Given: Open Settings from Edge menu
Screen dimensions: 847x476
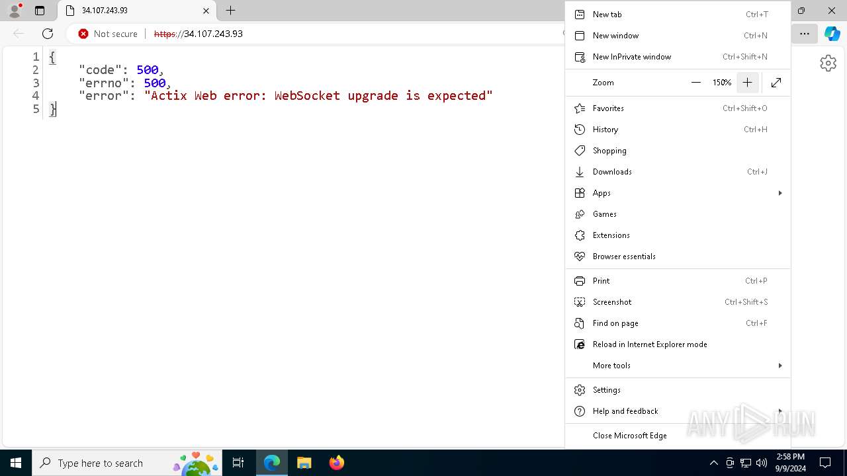Looking at the screenshot, I should tap(678, 390).
